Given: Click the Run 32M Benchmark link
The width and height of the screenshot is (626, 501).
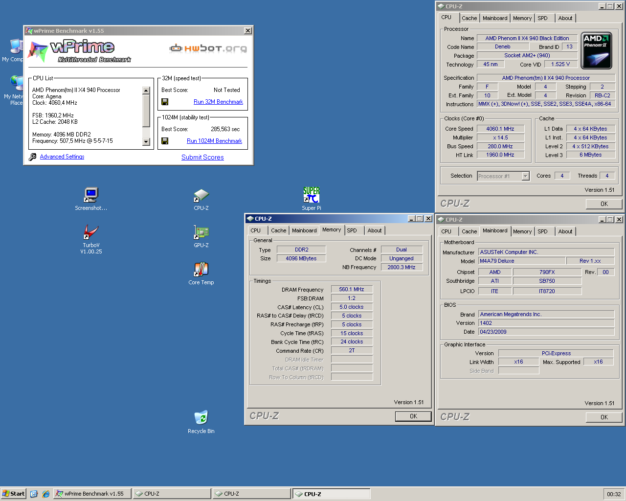Looking at the screenshot, I should click(x=218, y=102).
